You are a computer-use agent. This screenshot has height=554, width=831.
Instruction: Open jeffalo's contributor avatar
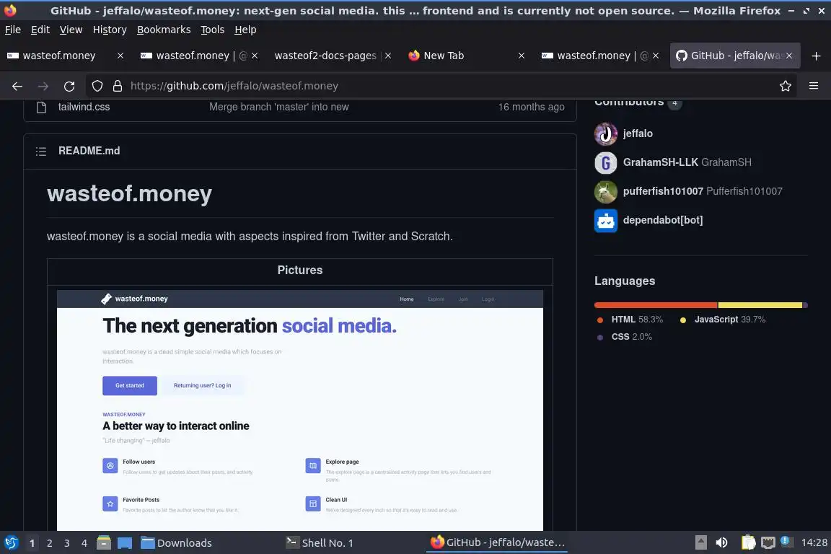click(606, 133)
